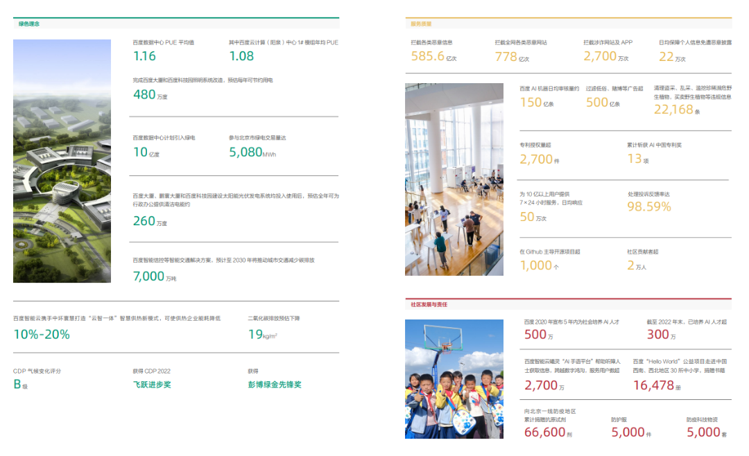This screenshot has height=456, width=749.
Task: Click the red 2,700 万 users figure
Action: click(x=544, y=385)
